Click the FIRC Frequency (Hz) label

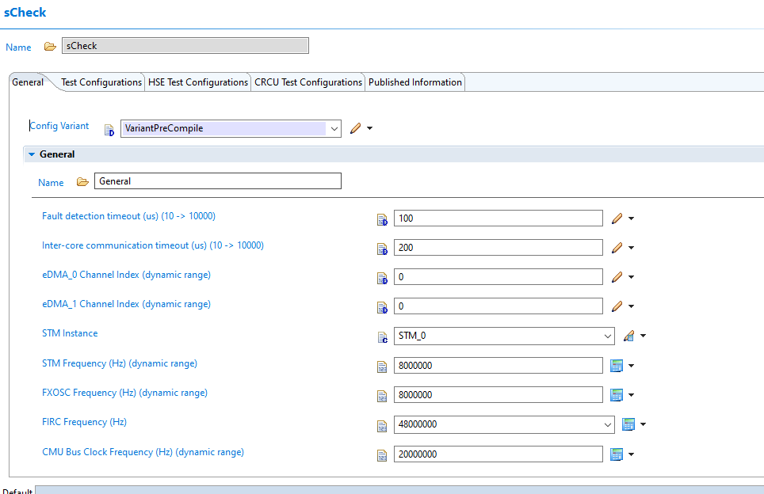84,422
